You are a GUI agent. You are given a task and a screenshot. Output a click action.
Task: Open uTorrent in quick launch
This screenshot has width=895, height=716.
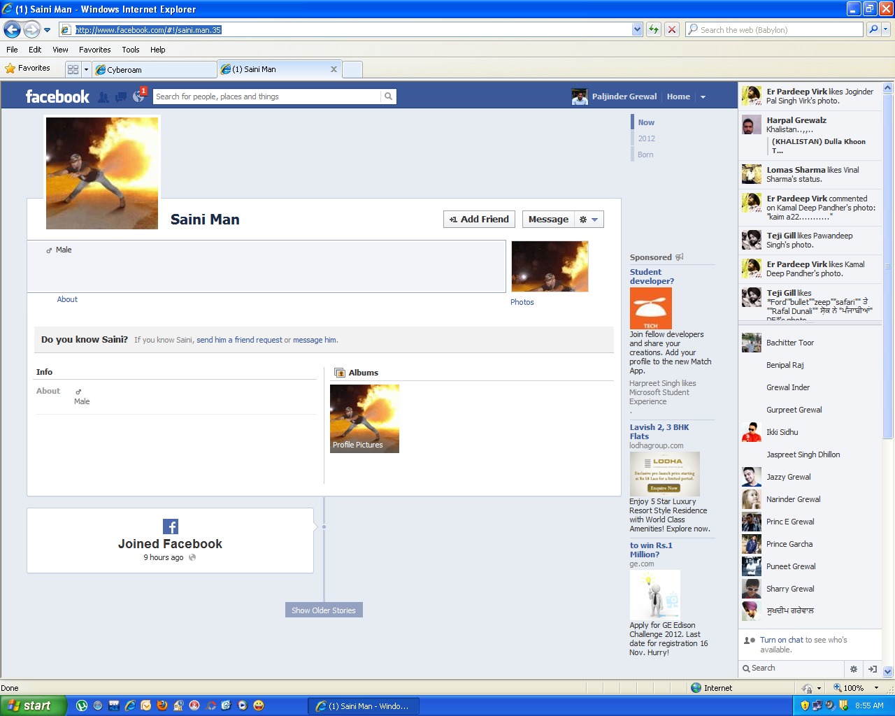[82, 706]
